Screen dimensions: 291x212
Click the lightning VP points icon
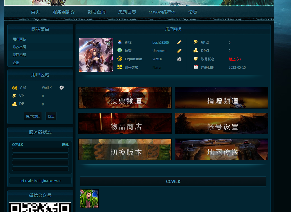196,42
